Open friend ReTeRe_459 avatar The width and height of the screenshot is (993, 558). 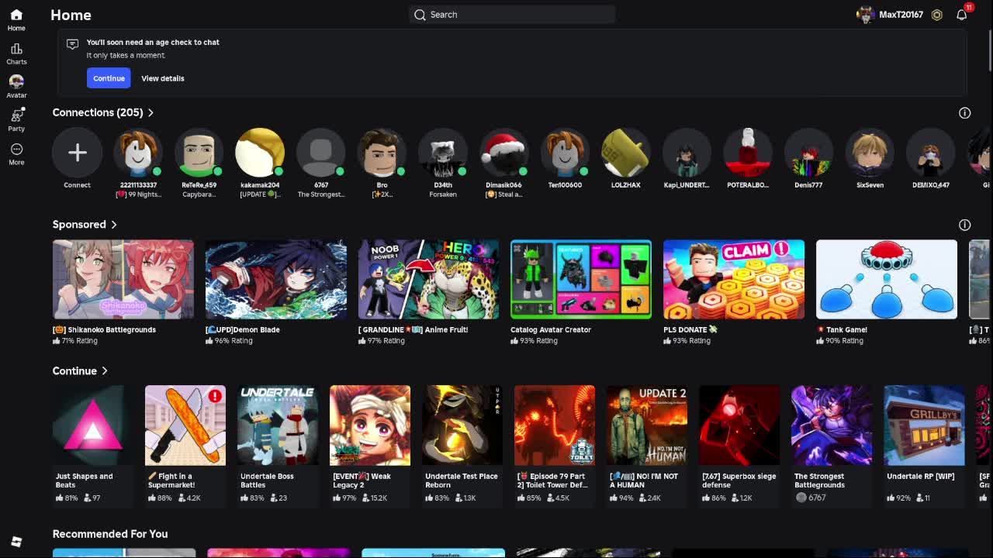click(199, 153)
